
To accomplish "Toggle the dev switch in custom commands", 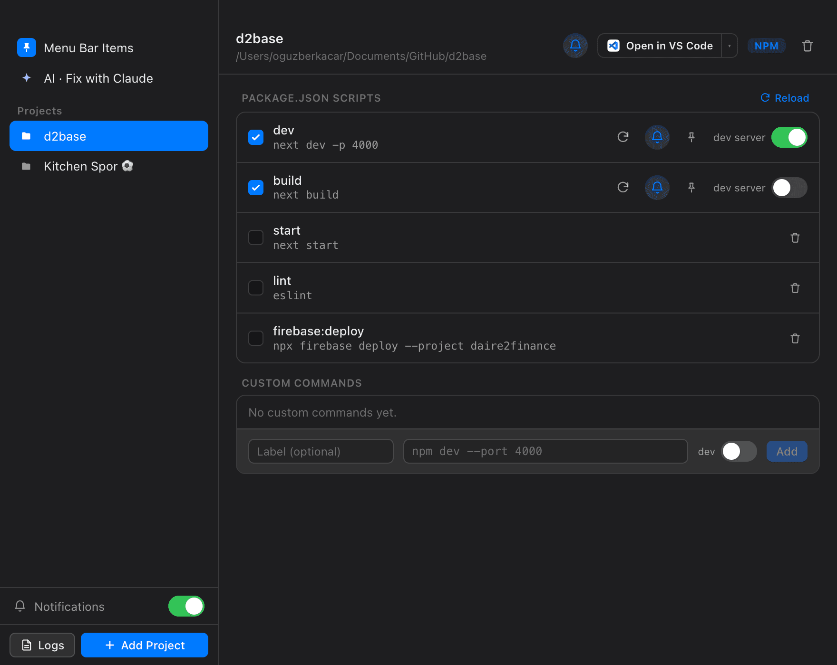I will coord(739,451).
